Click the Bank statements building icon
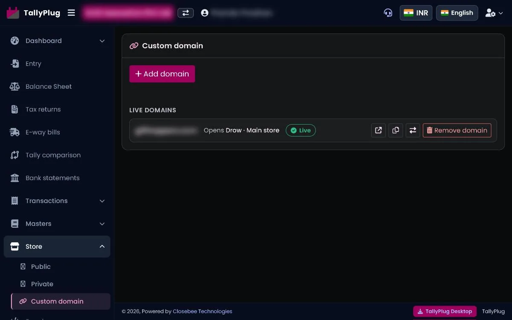The image size is (512, 320). pos(15,178)
